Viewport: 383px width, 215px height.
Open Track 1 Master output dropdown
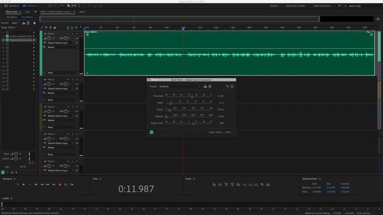[x=62, y=47]
